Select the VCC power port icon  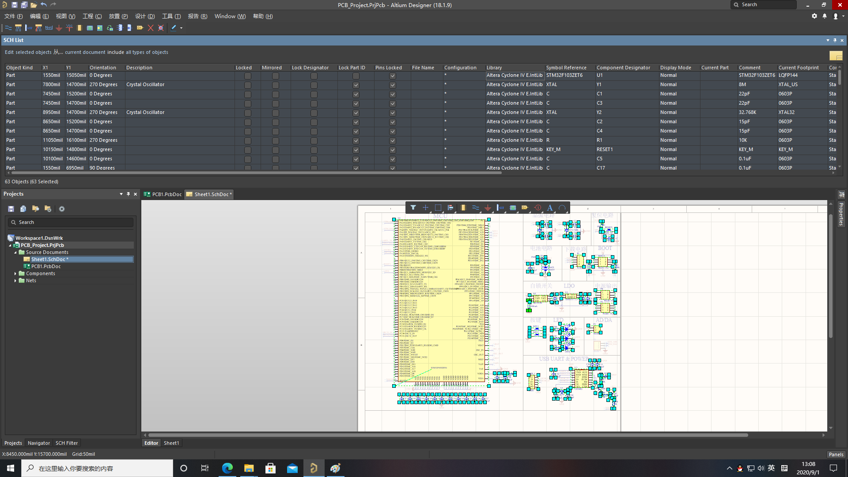(x=69, y=28)
